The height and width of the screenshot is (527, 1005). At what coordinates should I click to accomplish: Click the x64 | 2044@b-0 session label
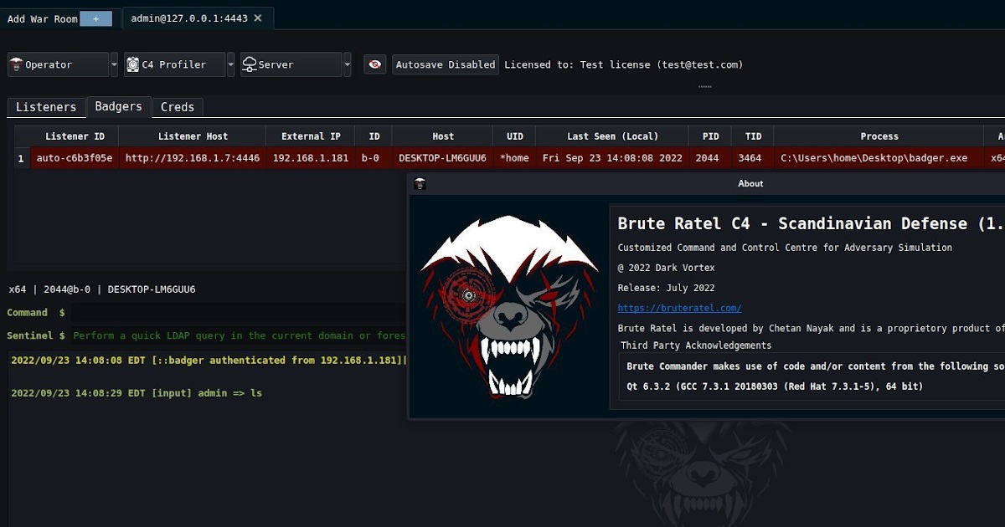click(102, 289)
